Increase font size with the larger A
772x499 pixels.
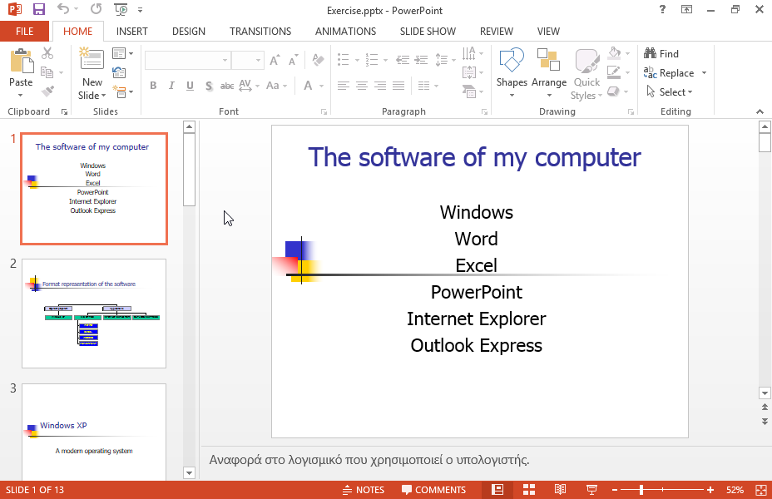tap(275, 60)
